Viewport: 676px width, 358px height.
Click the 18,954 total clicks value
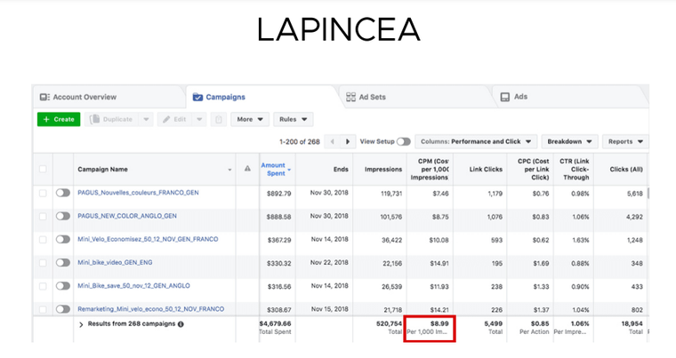point(632,323)
